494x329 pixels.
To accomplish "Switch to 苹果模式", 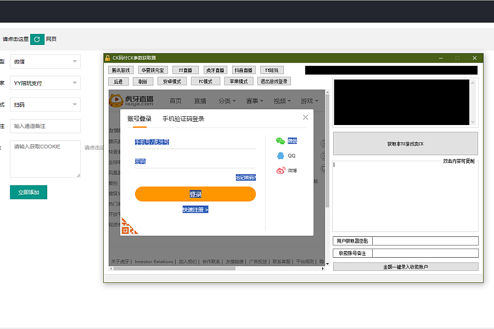I will point(239,81).
